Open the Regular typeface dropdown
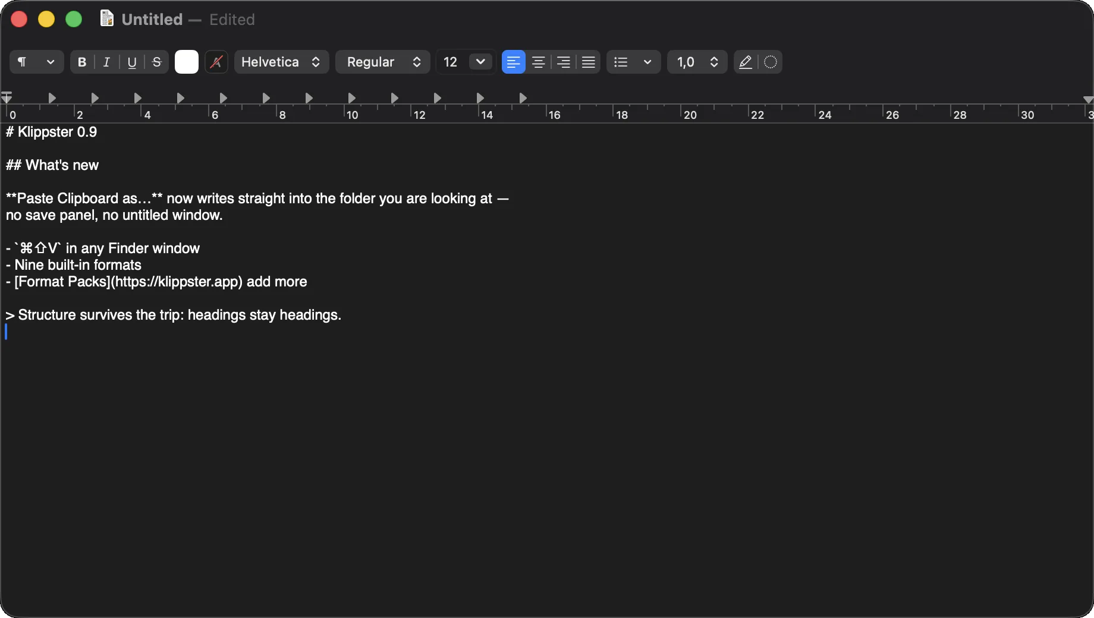Screen dimensions: 1094x618 [x=383, y=62]
